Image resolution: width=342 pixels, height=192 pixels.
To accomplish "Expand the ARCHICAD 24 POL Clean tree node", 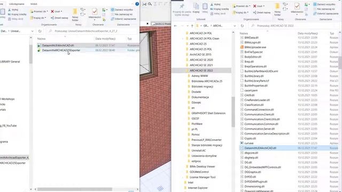I will (x=183, y=38).
